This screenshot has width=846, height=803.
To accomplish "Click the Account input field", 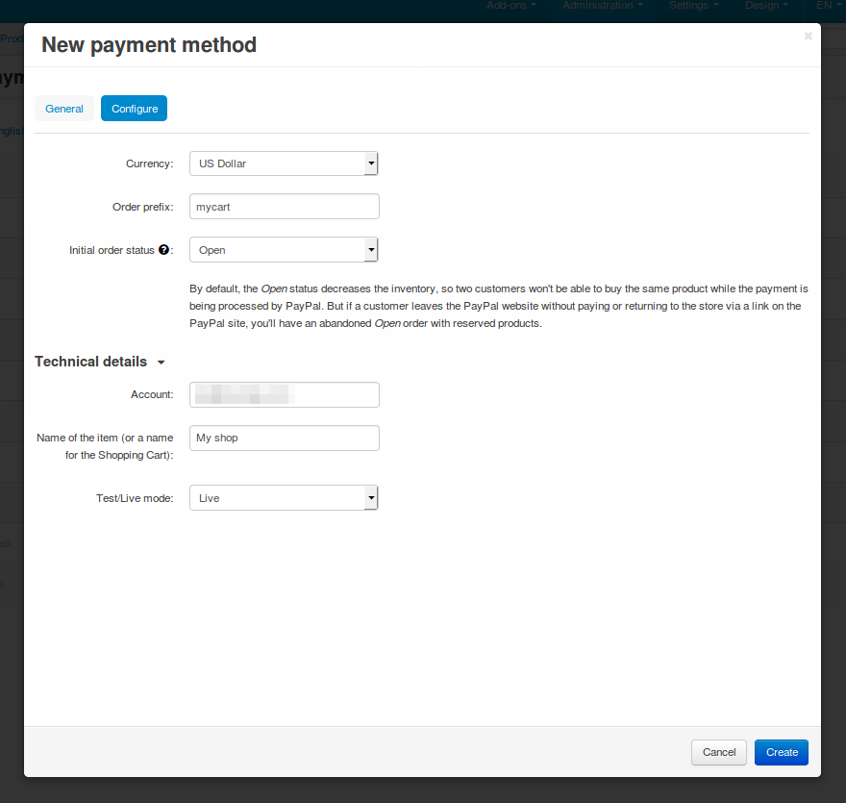I will tap(285, 394).
